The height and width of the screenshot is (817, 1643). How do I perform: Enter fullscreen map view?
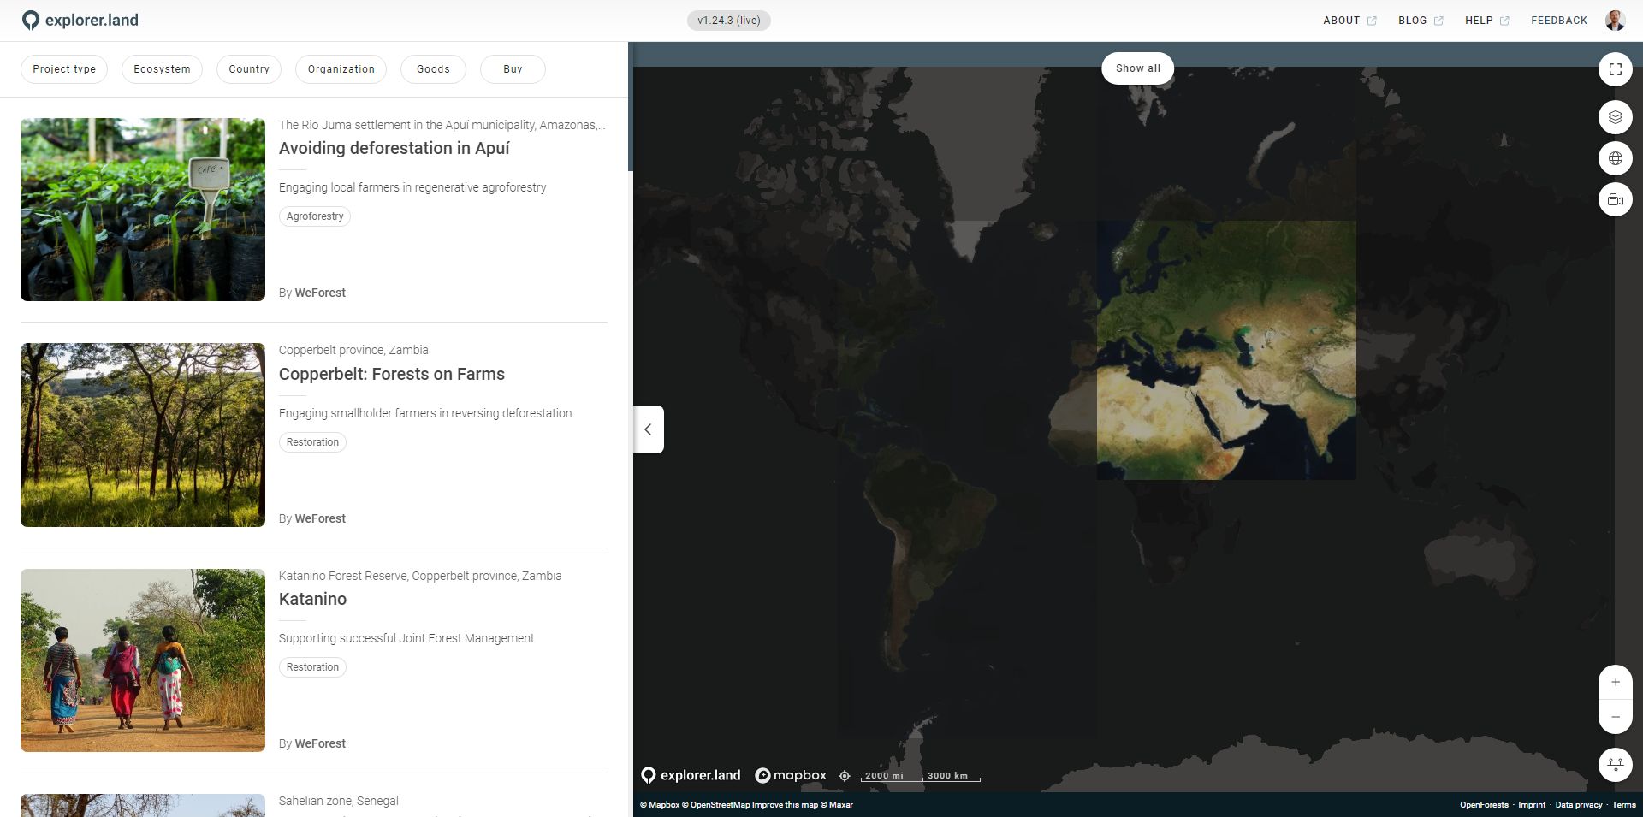point(1616,69)
